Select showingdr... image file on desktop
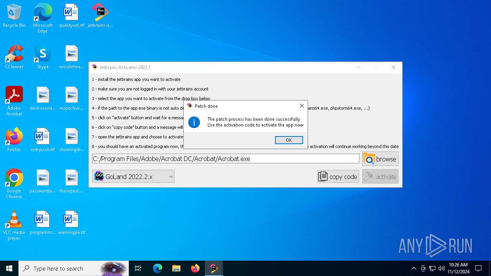The height and width of the screenshot is (276, 491). (x=71, y=140)
